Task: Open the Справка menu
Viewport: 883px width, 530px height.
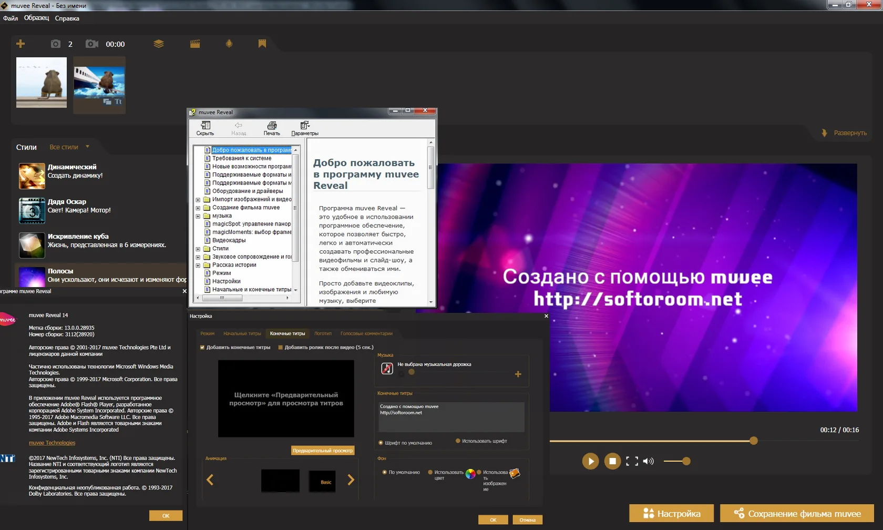Action: 67,18
